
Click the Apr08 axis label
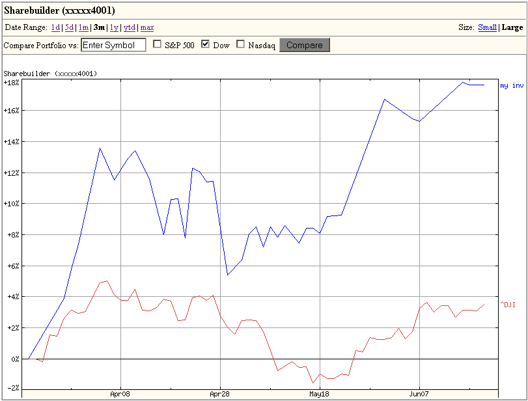point(120,394)
